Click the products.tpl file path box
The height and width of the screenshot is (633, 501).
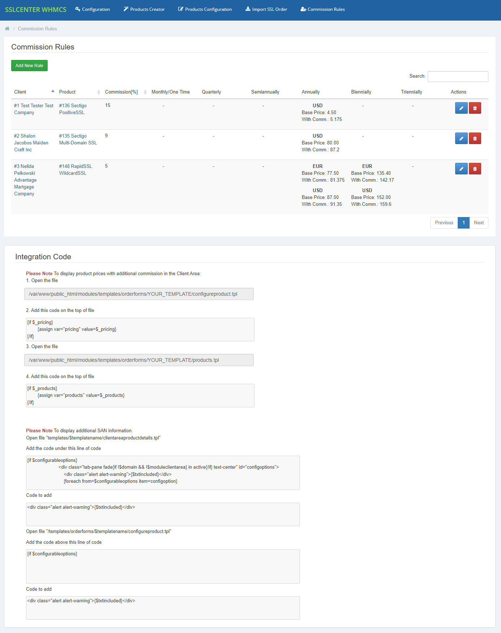coord(139,360)
